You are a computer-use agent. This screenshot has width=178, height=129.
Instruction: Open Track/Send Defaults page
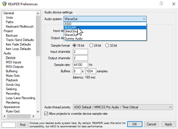pos(20,40)
